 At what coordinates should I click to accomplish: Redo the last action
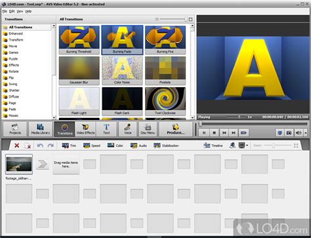(51, 146)
